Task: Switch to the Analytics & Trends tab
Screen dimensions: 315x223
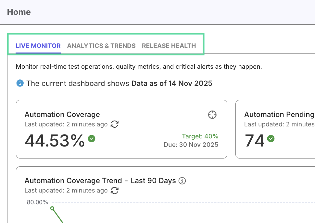Action: (101, 46)
